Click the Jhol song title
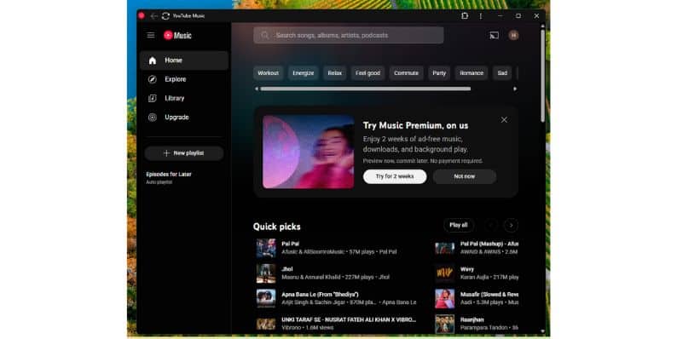Screen dimensions: 677x339 287,269
